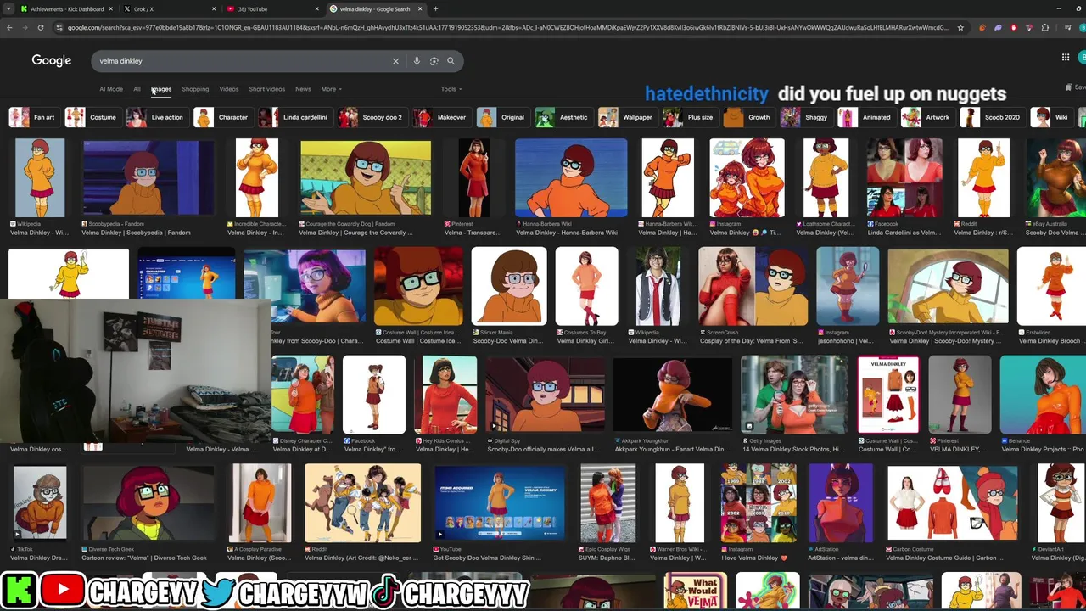This screenshot has width=1086, height=611.
Task: Filter images by Artwork chip
Action: (x=926, y=117)
